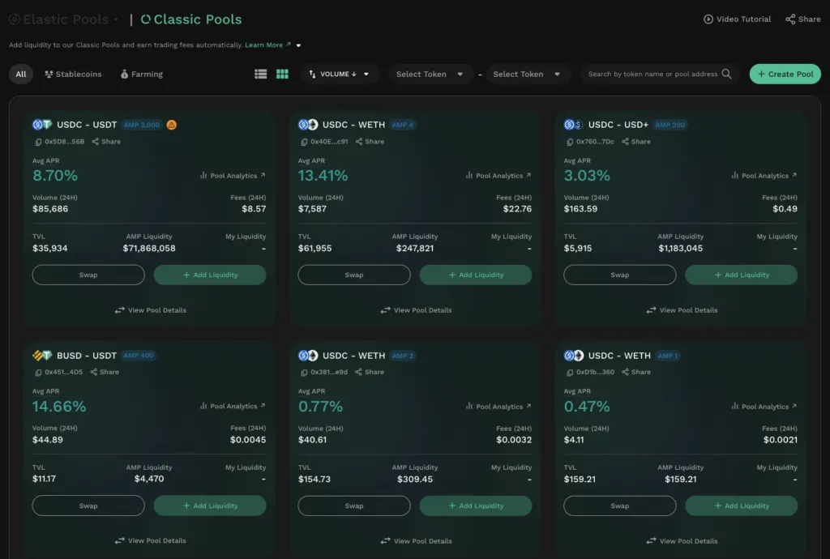Share the BUSD - USDT pool
This screenshot has width=830, height=559.
[105, 372]
